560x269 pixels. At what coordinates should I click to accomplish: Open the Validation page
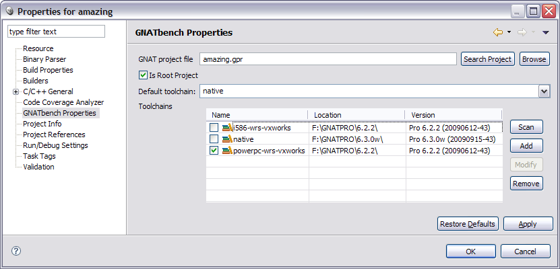pyautogui.click(x=38, y=166)
